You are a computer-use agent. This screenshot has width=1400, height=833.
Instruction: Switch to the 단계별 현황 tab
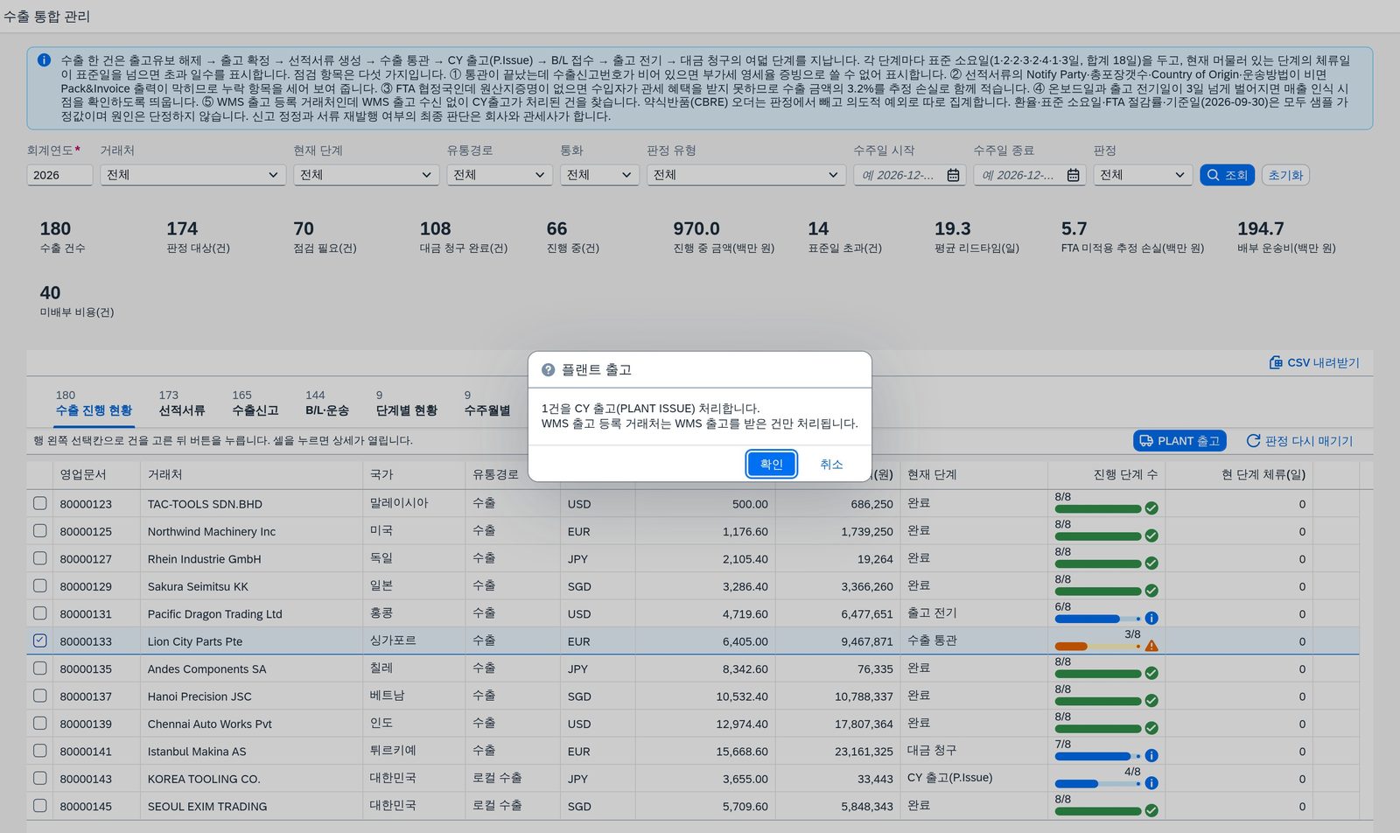(x=407, y=410)
